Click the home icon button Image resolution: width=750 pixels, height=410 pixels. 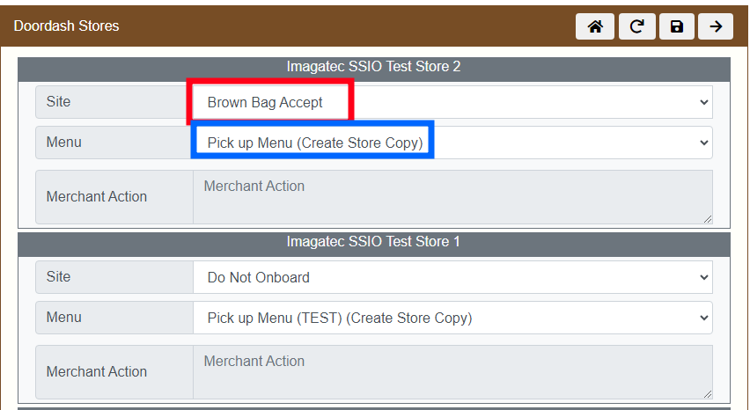(595, 26)
